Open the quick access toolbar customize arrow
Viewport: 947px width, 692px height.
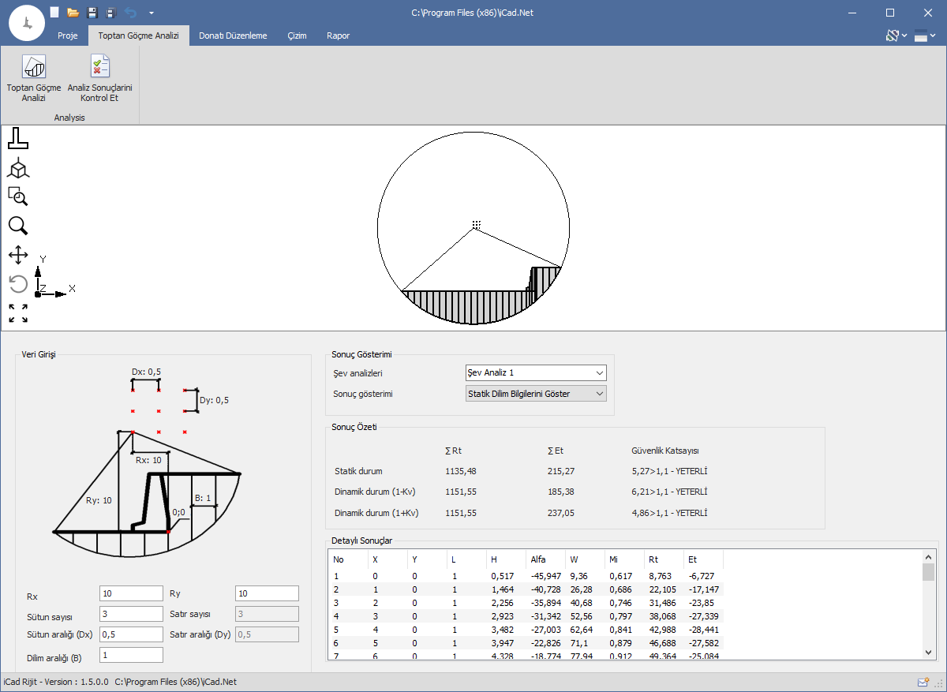pyautogui.click(x=151, y=13)
